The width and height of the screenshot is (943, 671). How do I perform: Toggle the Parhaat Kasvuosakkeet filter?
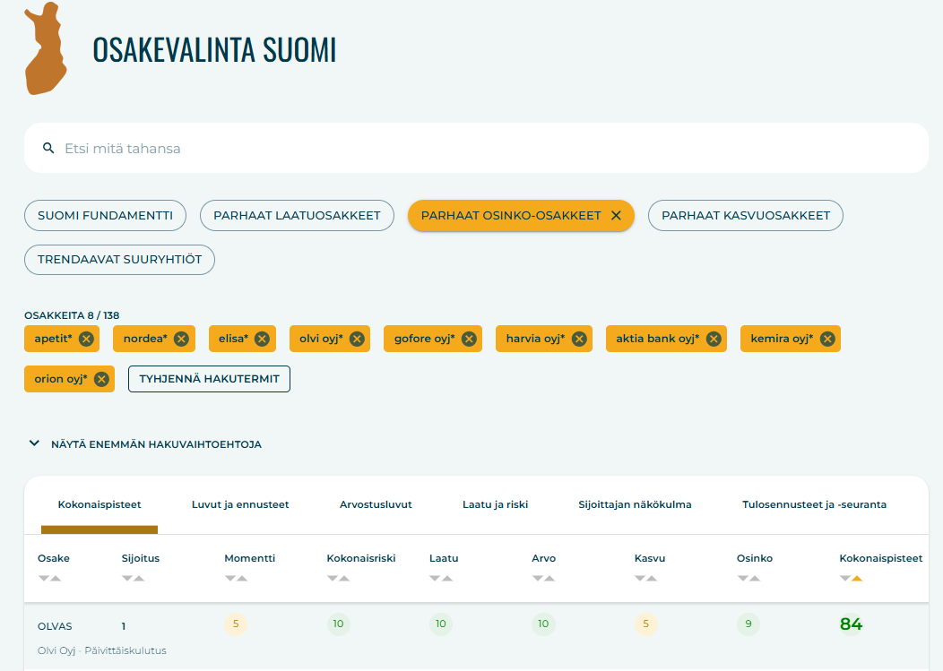pos(746,215)
